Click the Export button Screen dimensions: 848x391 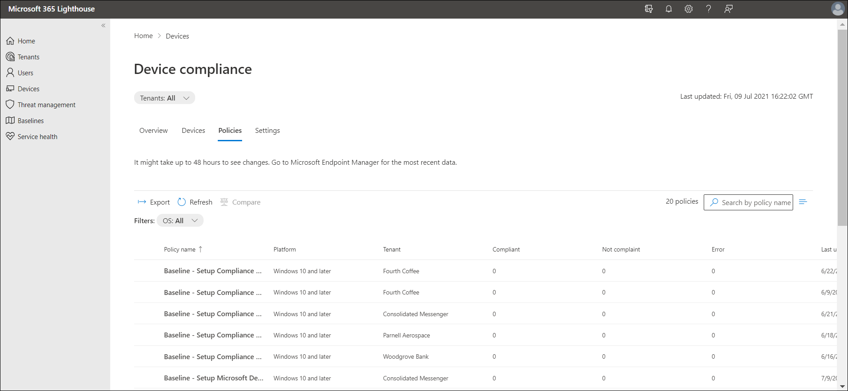(x=154, y=202)
